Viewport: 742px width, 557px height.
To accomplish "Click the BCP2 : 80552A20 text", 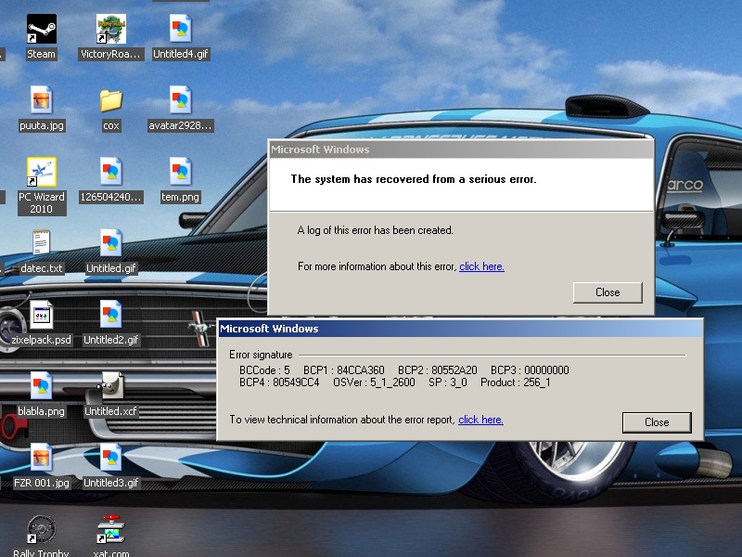I will point(438,369).
